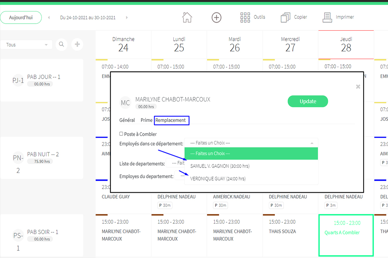388x258 pixels.
Task: Check the Poste à Combler checkbox
Action: 121,134
